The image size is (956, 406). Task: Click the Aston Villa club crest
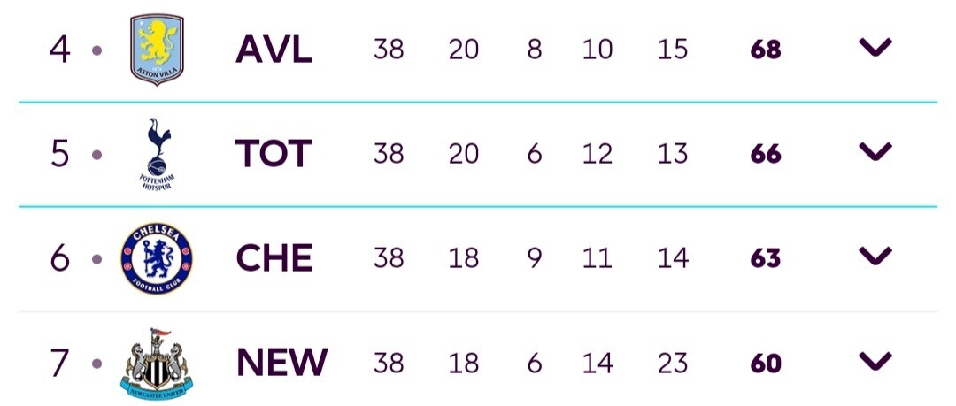pyautogui.click(x=157, y=50)
